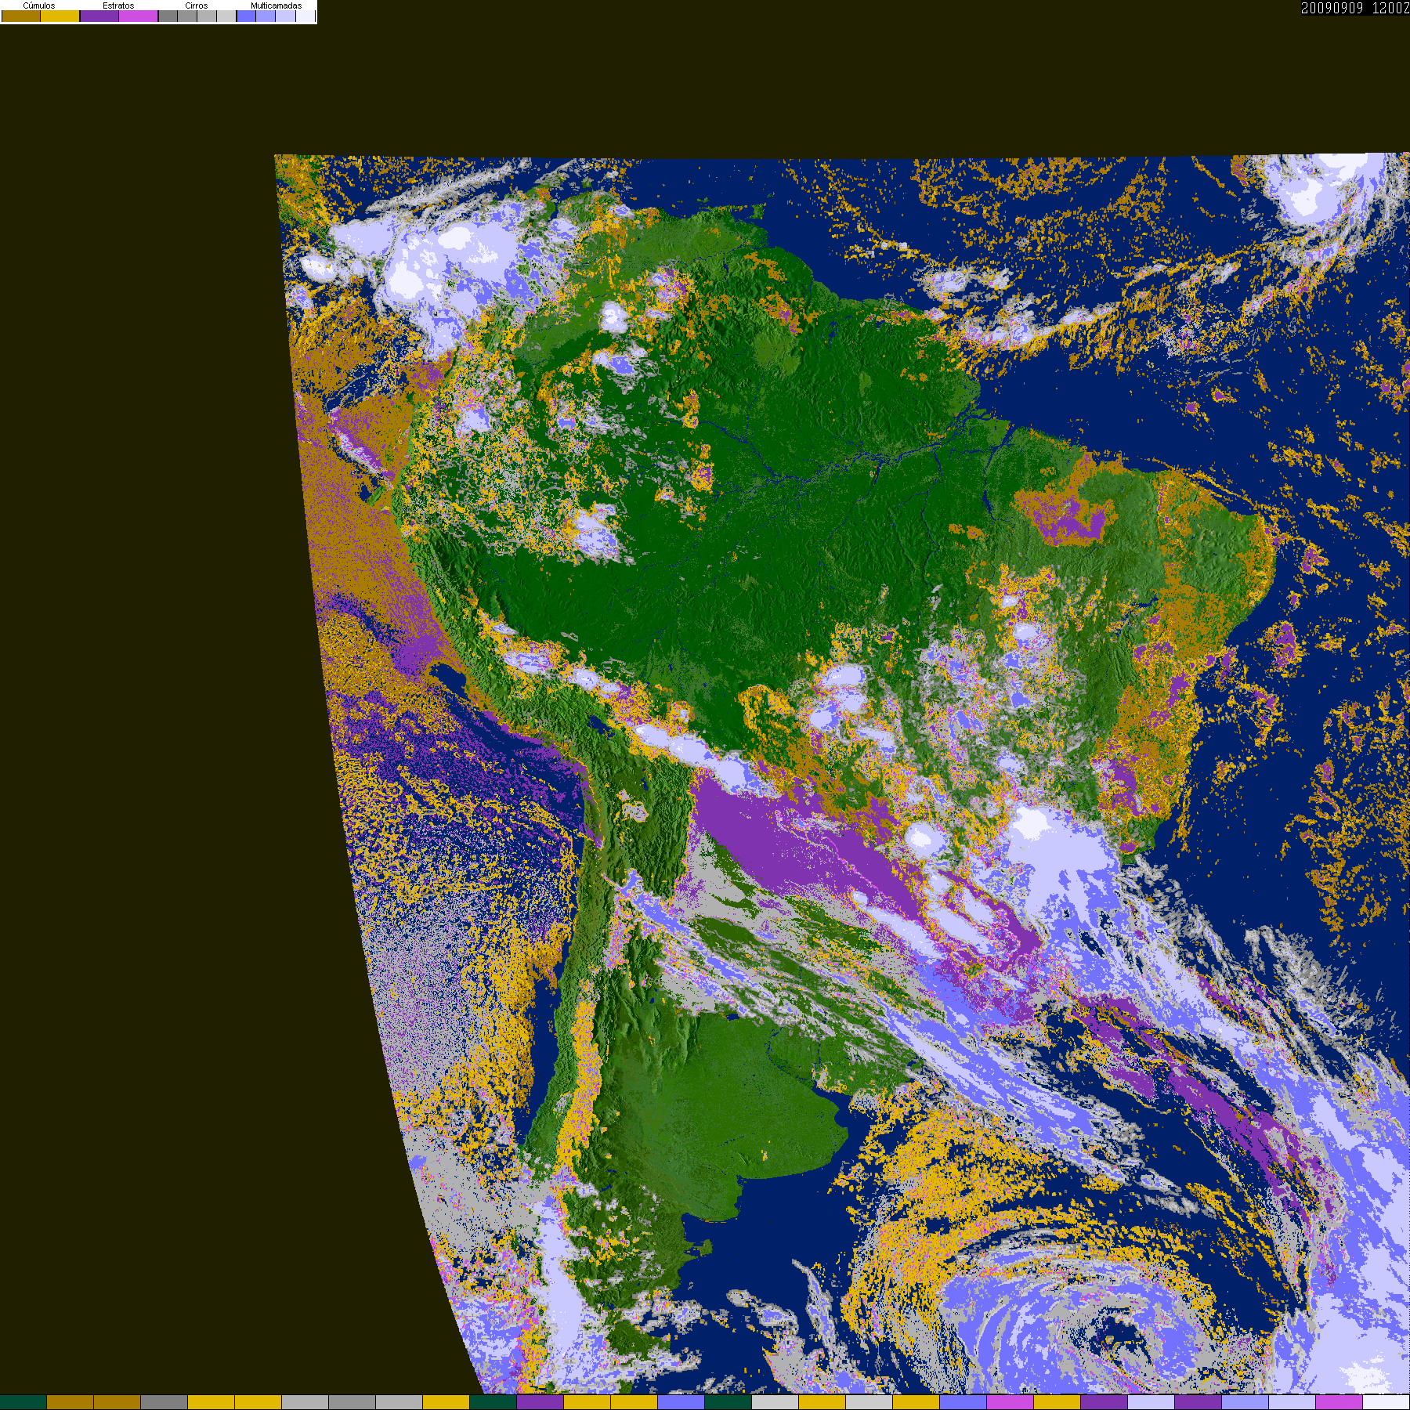Select the yellow Cúmulos legend swatch

60,16
